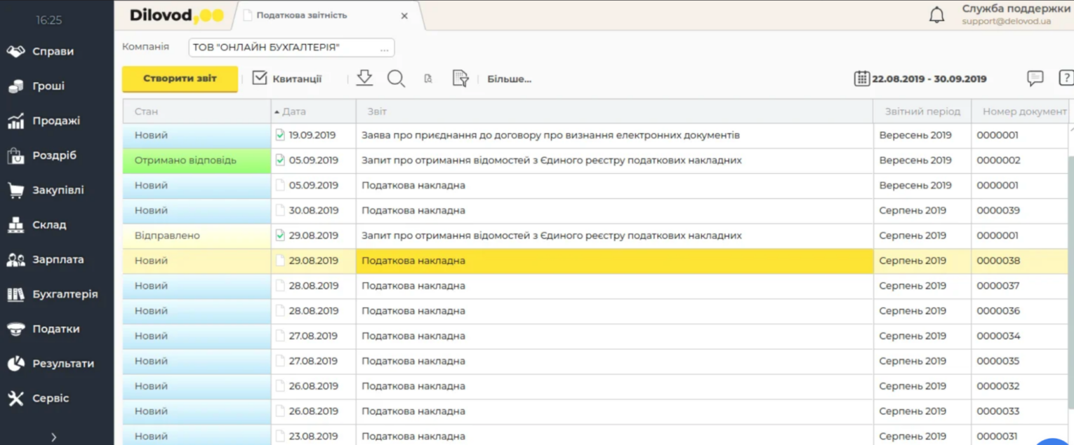Image resolution: width=1074 pixels, height=445 pixels.
Task: Open the Податки sidebar menu
Action: pos(55,329)
